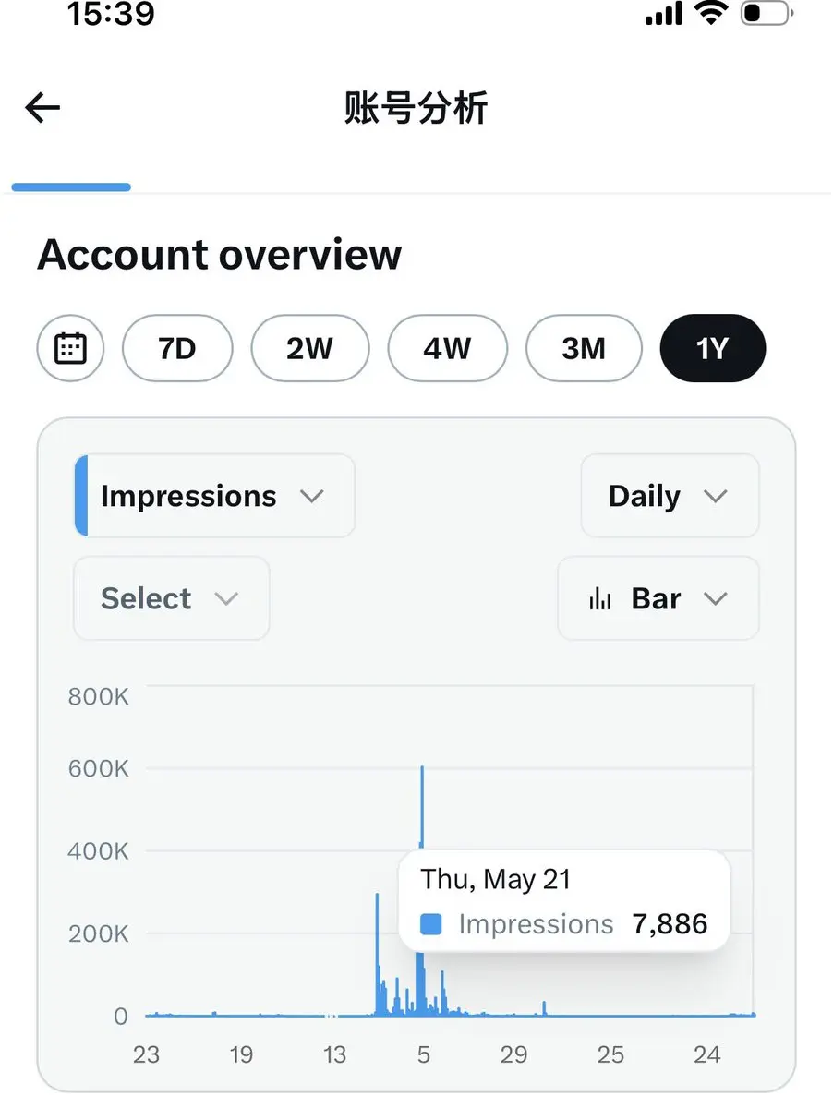Open the calendar date picker icon
This screenshot has height=1108, width=833.
[71, 349]
